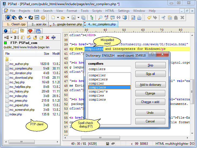
Task: Click the bookmarks book icon
Action: (125, 18)
